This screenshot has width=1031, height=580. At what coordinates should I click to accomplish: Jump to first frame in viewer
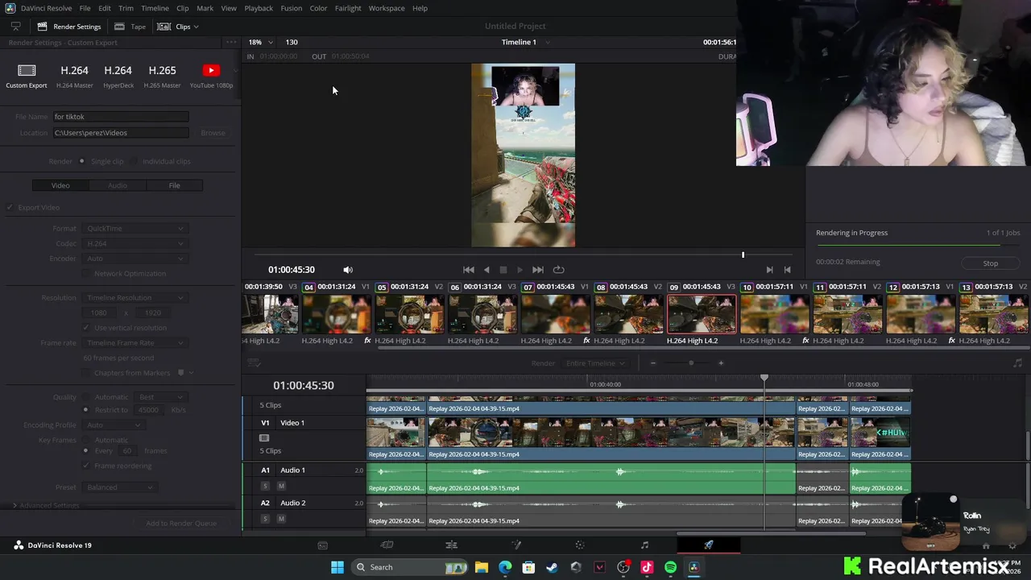pos(469,270)
